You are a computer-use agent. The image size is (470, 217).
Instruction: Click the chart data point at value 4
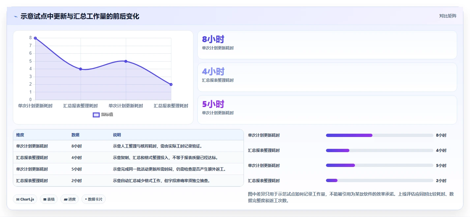click(x=80, y=69)
